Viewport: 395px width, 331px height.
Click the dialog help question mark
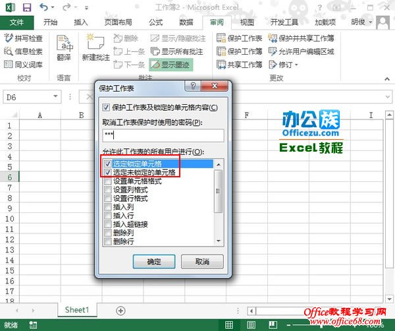tap(193, 86)
